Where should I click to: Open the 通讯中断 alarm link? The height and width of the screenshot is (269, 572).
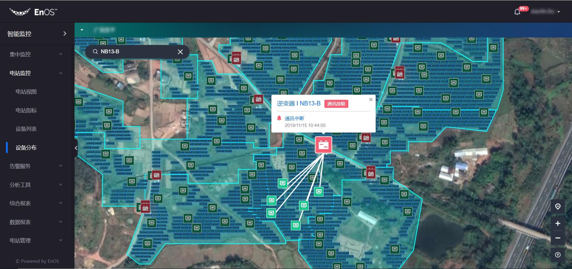294,118
